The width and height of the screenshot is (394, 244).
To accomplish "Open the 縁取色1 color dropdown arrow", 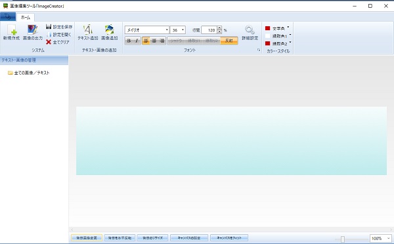I will point(290,35).
